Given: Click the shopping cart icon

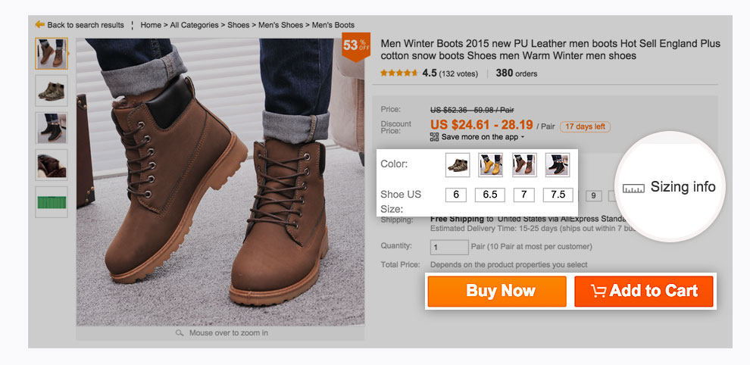Looking at the screenshot, I should pos(598,292).
